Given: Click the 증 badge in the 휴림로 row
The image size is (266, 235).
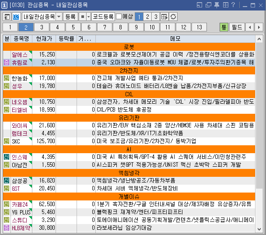Looking at the screenshot, I should (7, 62).
